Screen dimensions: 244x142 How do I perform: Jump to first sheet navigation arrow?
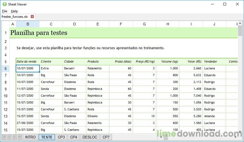(x=4, y=137)
